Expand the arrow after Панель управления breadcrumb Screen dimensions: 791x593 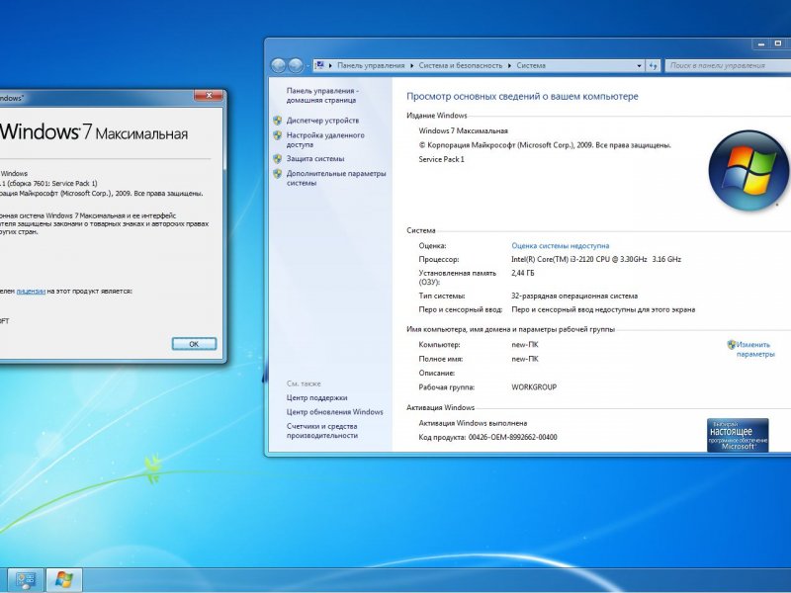pyautogui.click(x=411, y=65)
